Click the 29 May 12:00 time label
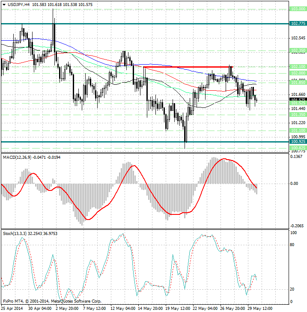Screen dimensions: 307x312 [259, 308]
